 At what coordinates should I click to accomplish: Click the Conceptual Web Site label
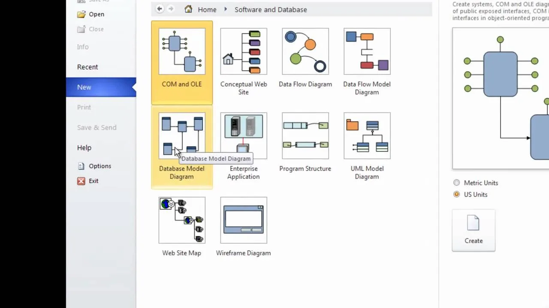[x=244, y=88]
